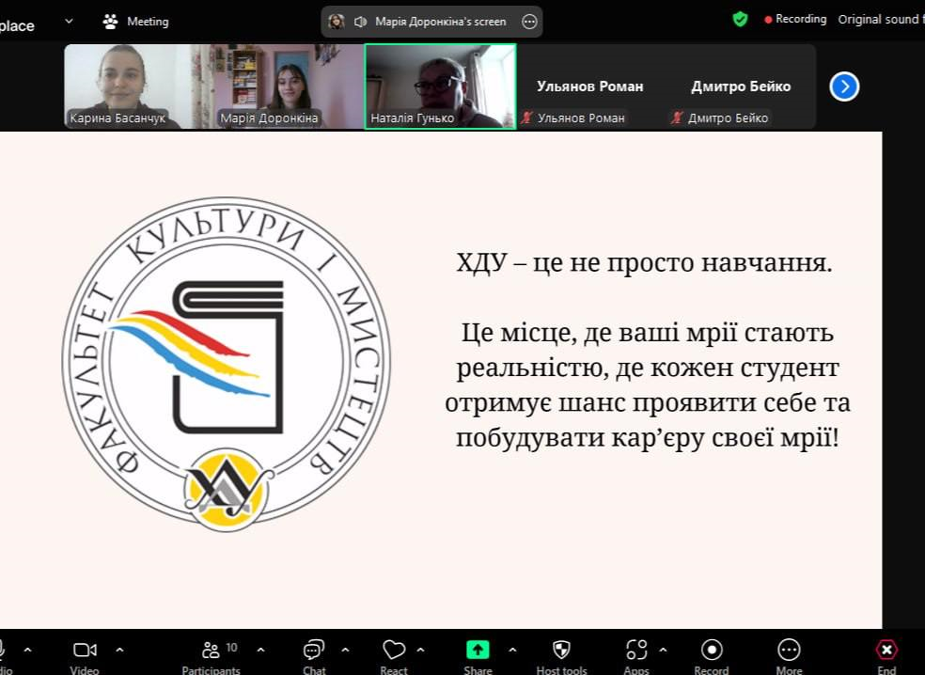The image size is (925, 675).
Task: Click the Record button
Action: point(712,656)
